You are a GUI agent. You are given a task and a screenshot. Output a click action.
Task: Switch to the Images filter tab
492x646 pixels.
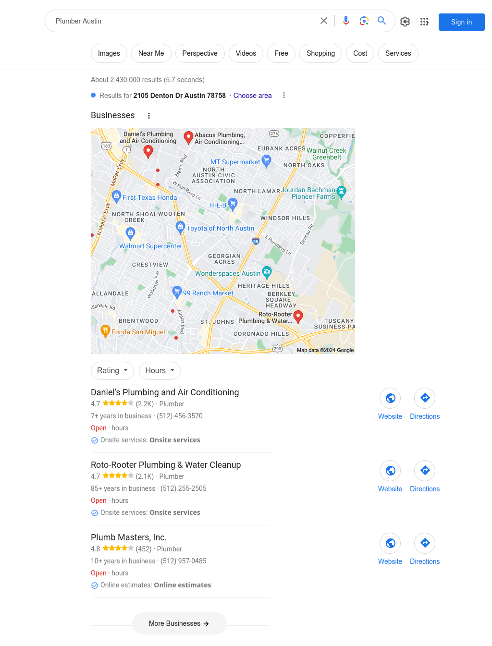(109, 53)
